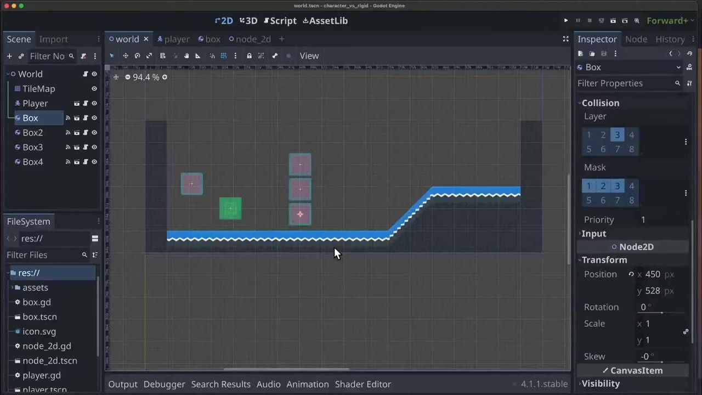Toggle distraction-free mode for the viewport
The image size is (702, 395).
pos(565,39)
